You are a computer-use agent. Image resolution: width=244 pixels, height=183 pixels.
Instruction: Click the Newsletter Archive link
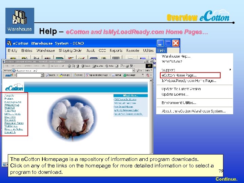[x=14, y=129]
